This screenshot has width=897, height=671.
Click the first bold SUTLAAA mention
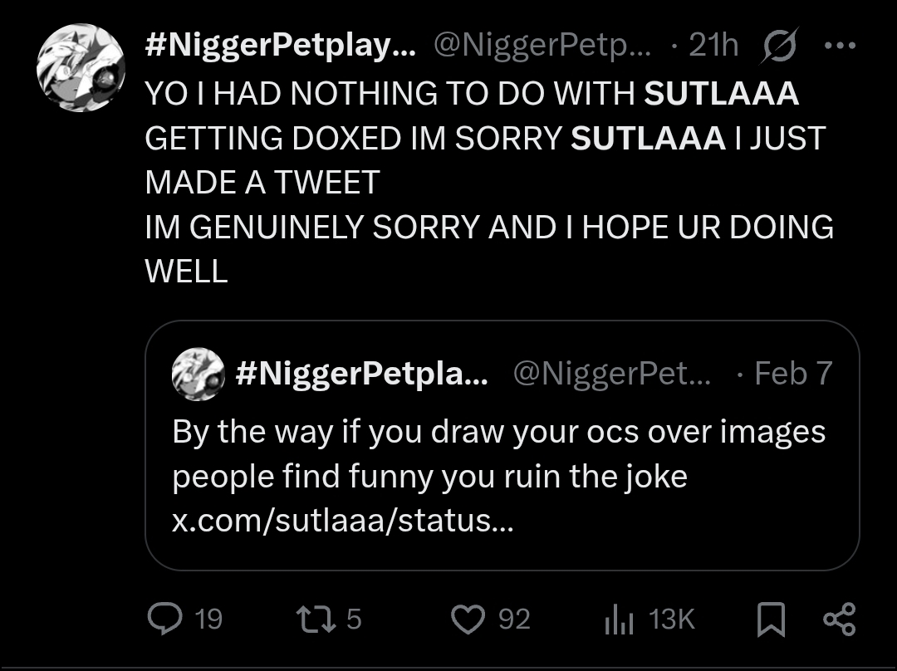tap(721, 95)
